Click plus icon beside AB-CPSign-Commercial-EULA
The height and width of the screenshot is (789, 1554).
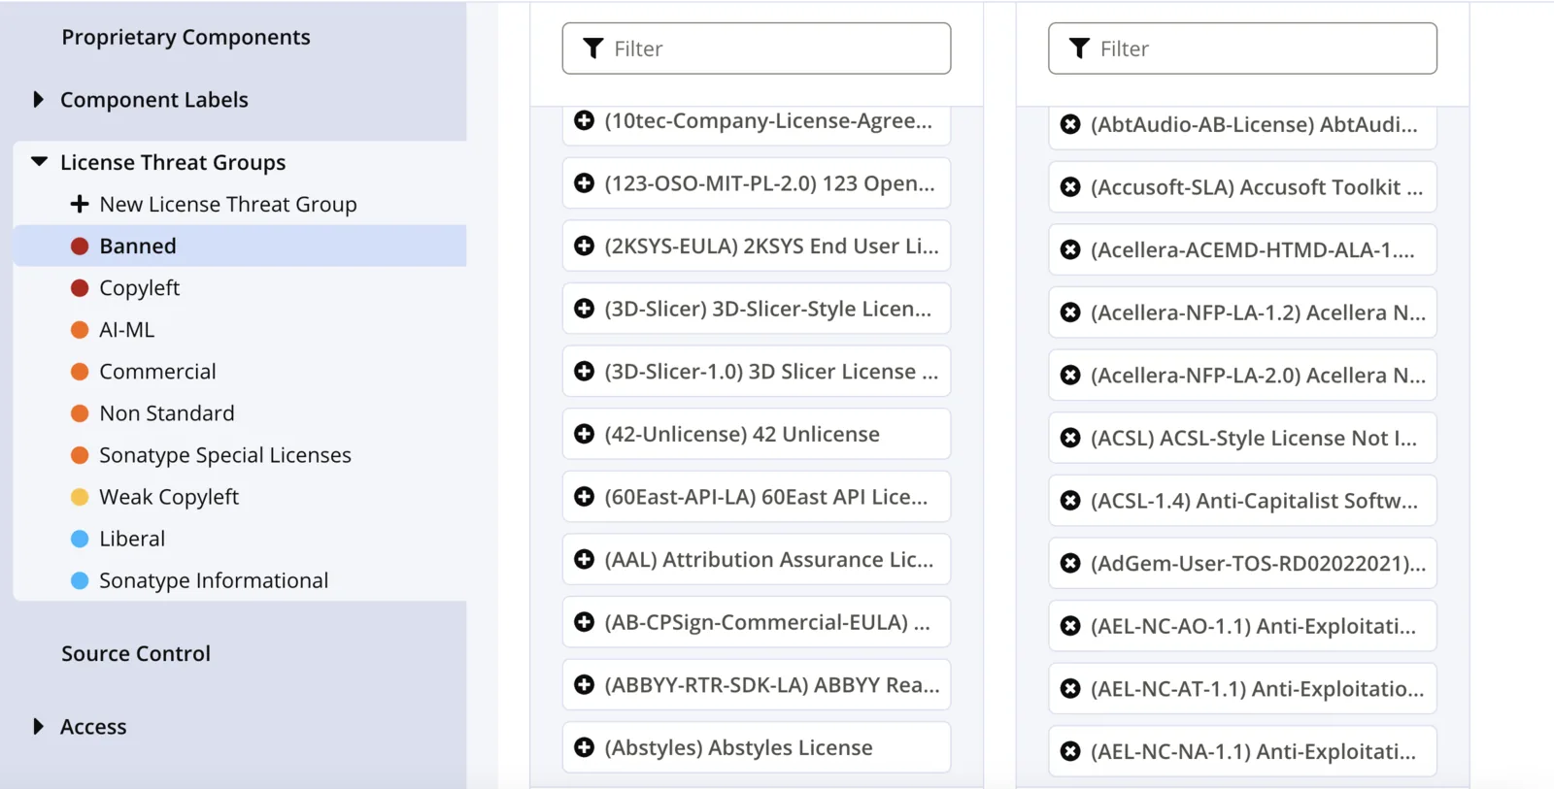(x=584, y=622)
